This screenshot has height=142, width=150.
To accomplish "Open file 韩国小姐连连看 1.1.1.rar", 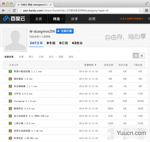I will (28, 71).
